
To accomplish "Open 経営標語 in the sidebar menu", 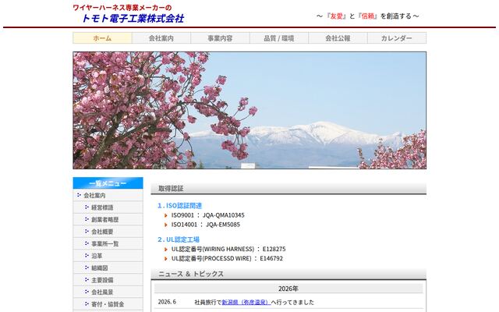I will pos(108,207).
